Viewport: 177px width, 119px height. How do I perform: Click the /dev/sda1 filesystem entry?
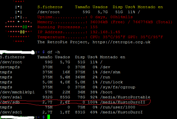11,97
